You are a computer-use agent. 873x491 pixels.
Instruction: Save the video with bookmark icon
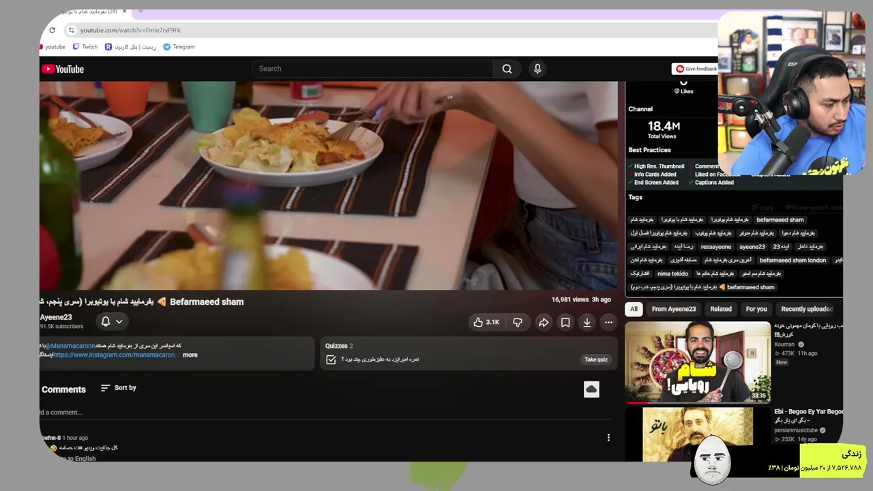click(565, 322)
